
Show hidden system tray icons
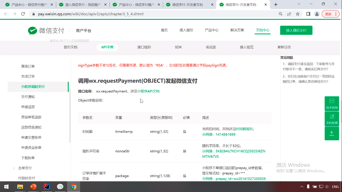(x=302, y=187)
